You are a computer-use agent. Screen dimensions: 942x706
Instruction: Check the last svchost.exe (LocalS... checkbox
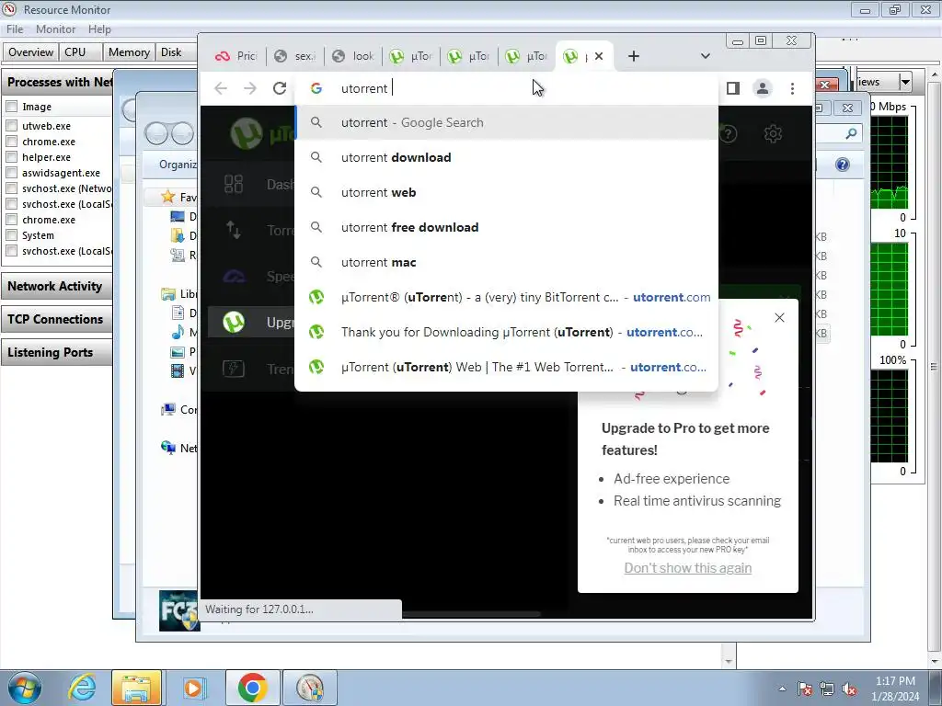point(11,250)
